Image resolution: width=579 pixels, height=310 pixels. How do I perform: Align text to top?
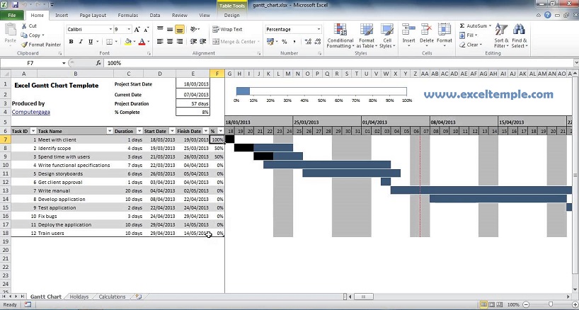tap(160, 29)
